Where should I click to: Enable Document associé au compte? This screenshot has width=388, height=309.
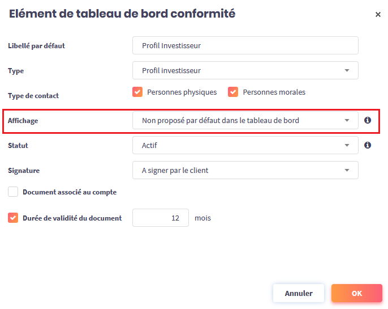[13, 192]
